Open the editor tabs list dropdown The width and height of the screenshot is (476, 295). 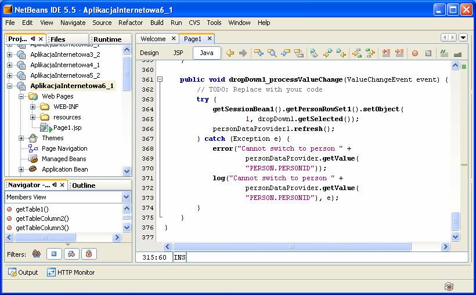coord(463,38)
